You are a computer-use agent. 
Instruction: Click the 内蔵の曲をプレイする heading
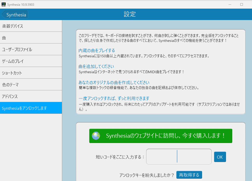pyautogui.click(x=97, y=51)
